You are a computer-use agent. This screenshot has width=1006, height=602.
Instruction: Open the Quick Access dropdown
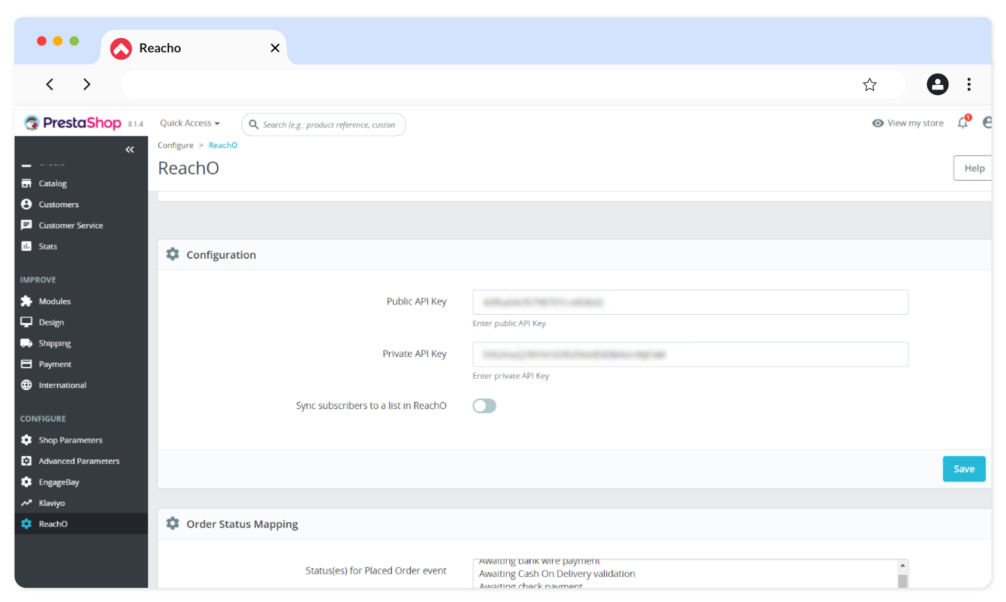190,123
